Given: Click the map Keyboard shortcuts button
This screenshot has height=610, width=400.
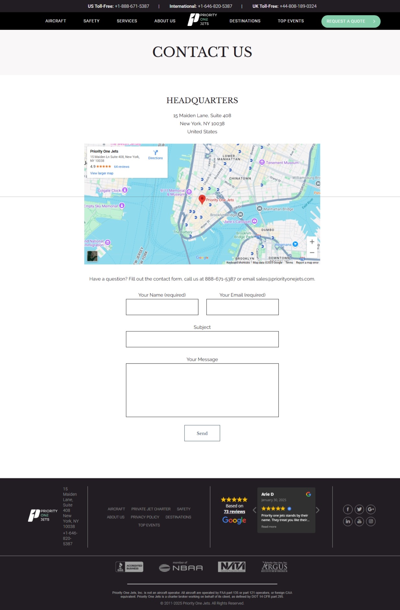Looking at the screenshot, I should pos(238,263).
